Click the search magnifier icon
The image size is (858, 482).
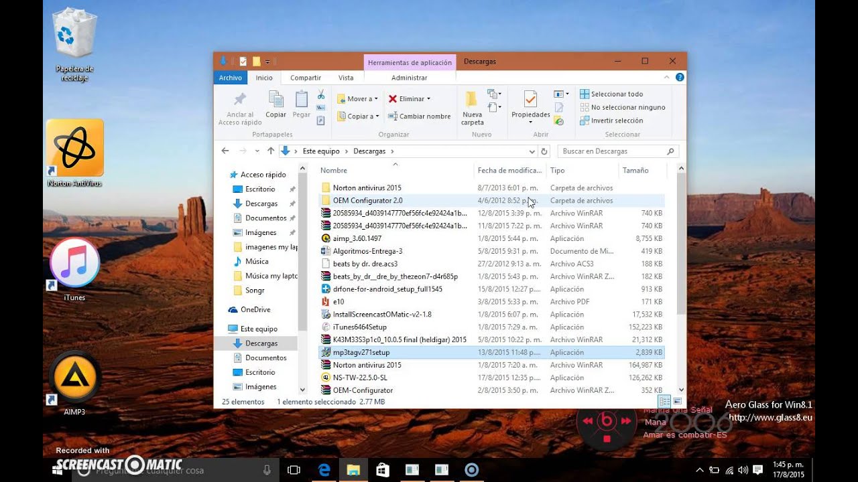[670, 151]
